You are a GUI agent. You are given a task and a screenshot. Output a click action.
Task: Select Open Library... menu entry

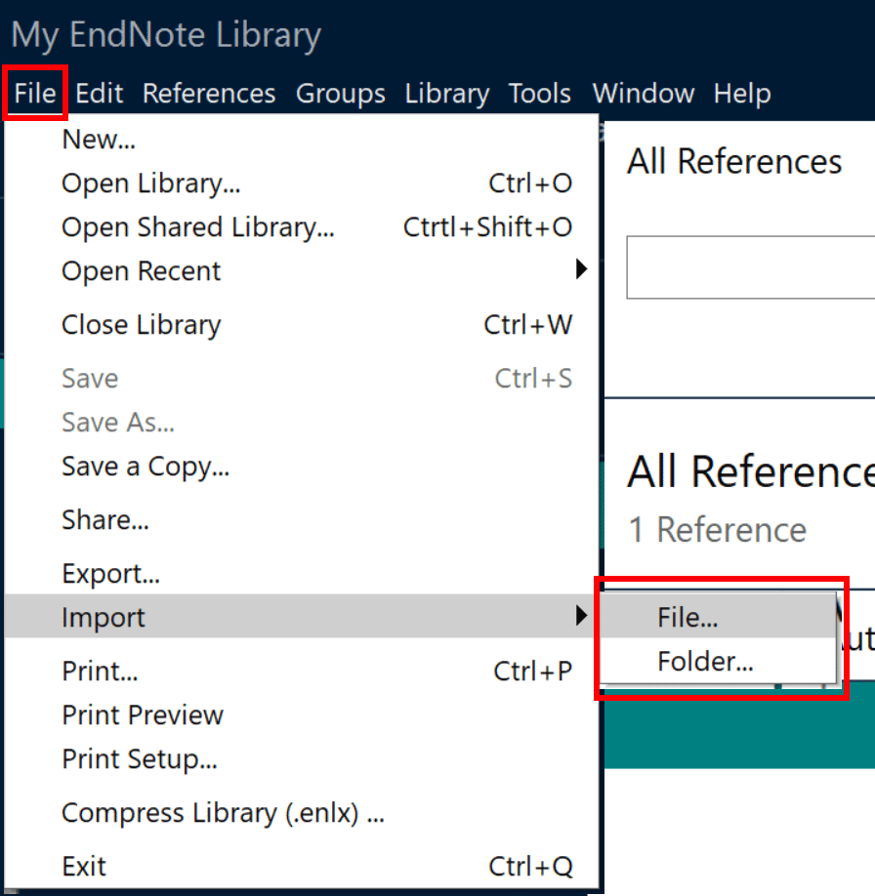tap(151, 183)
